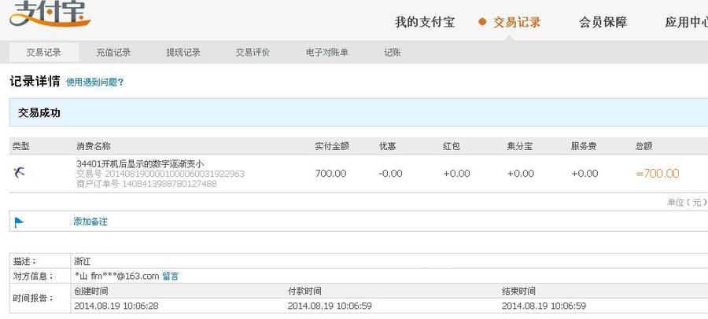The image size is (708, 319).
Task: Select the 电子对账单 sub-tab
Action: [327, 53]
